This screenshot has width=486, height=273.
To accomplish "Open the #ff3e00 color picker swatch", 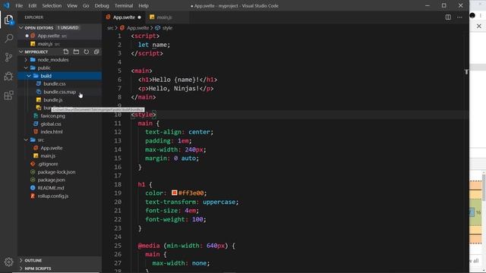I will tap(174, 193).
